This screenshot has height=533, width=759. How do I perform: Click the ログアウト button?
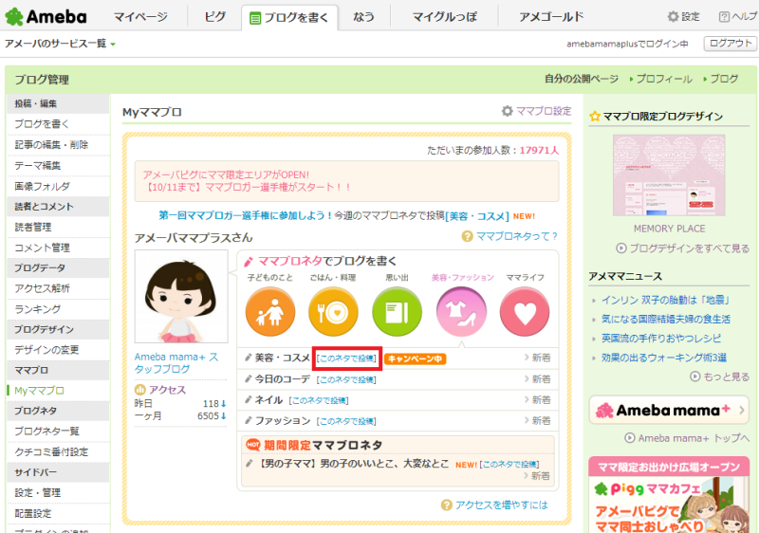click(x=730, y=44)
